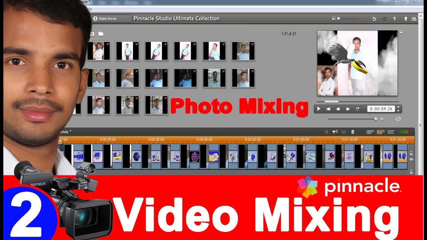This screenshot has height=240, width=427.
Task: Click the greyed video toolbox icon
Action: pos(344,132)
